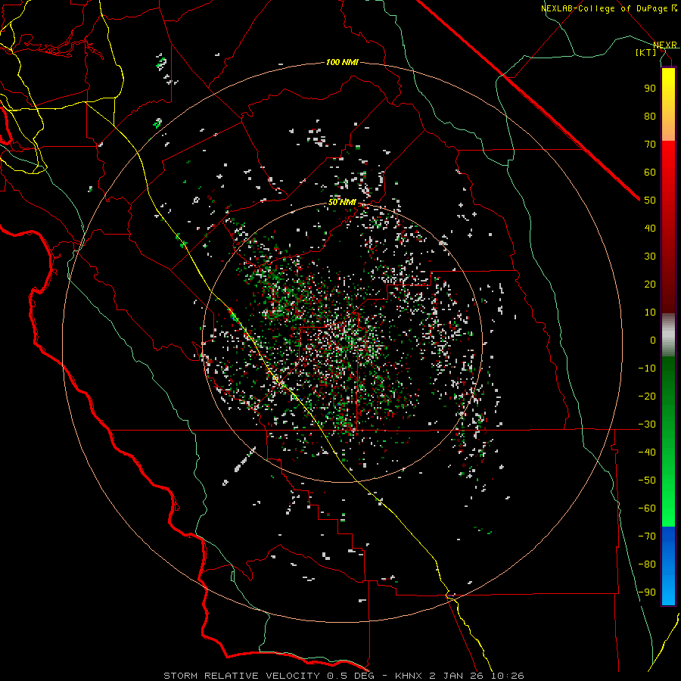Click the -70 value on the velocity scale
Screen dimensions: 681x681
tap(647, 536)
